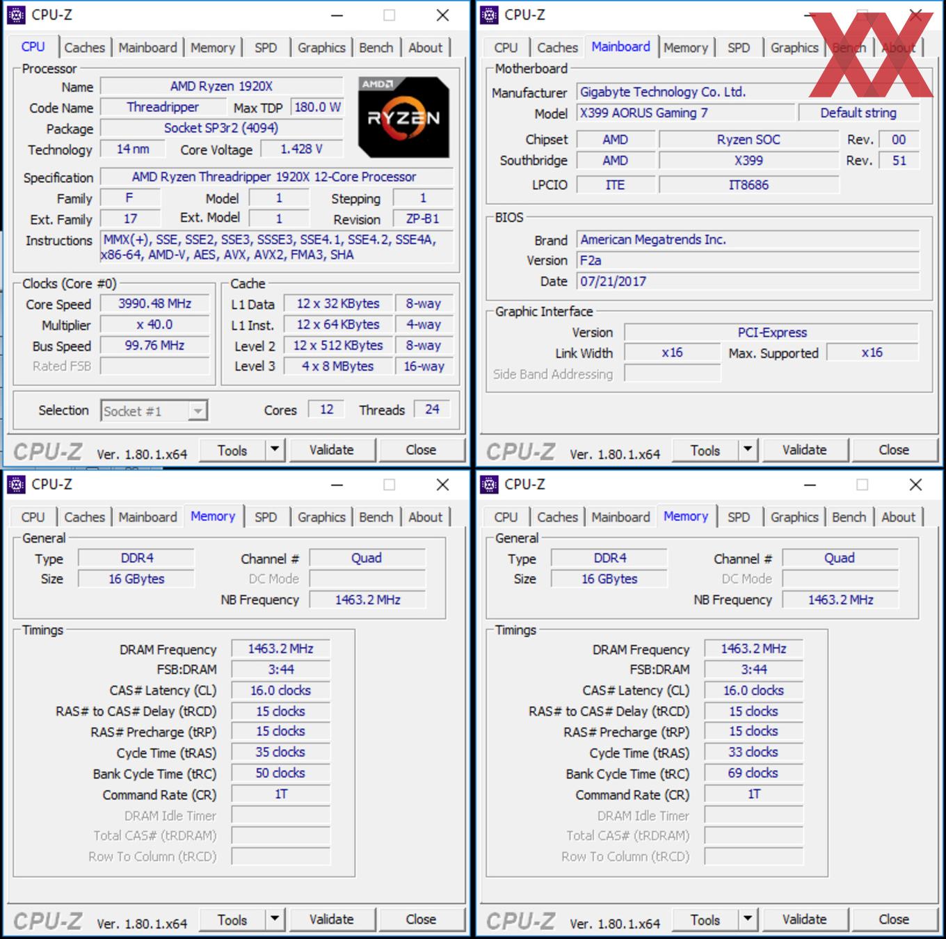
Task: Click Tools button in top-left CPU window
Action: [x=232, y=450]
